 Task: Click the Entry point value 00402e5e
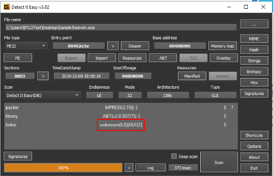point(78,46)
